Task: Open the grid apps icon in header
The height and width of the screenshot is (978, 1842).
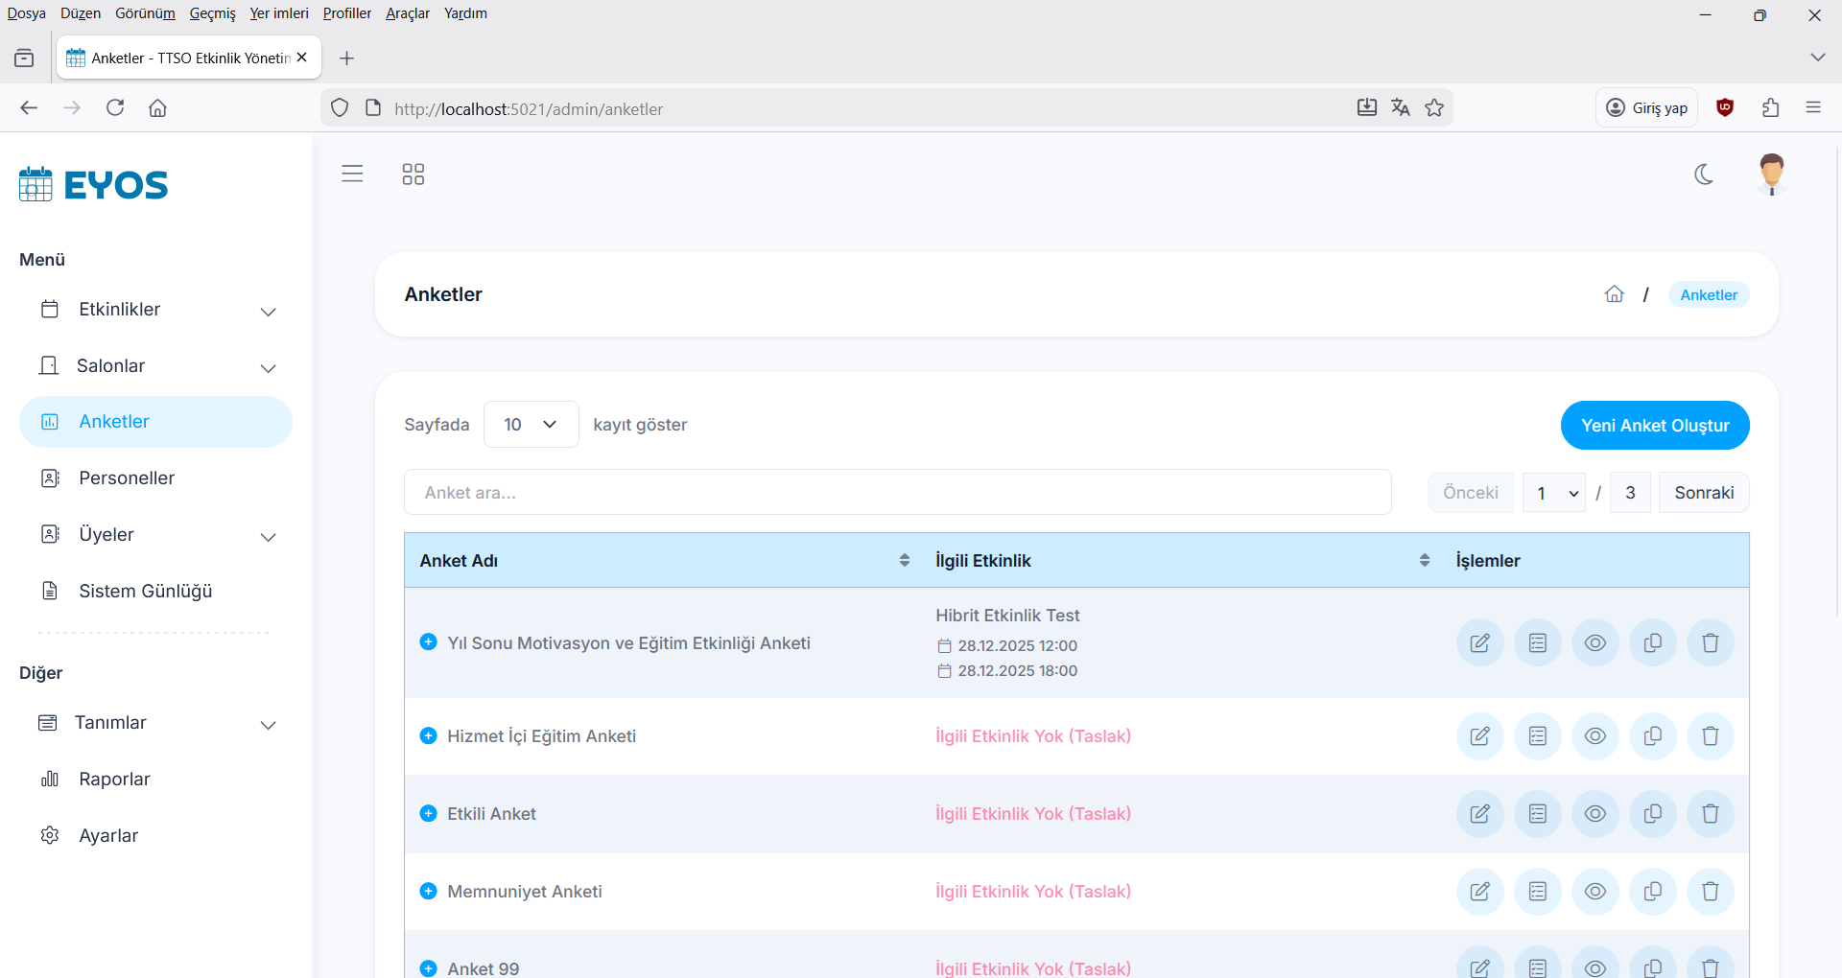Action: click(x=413, y=174)
